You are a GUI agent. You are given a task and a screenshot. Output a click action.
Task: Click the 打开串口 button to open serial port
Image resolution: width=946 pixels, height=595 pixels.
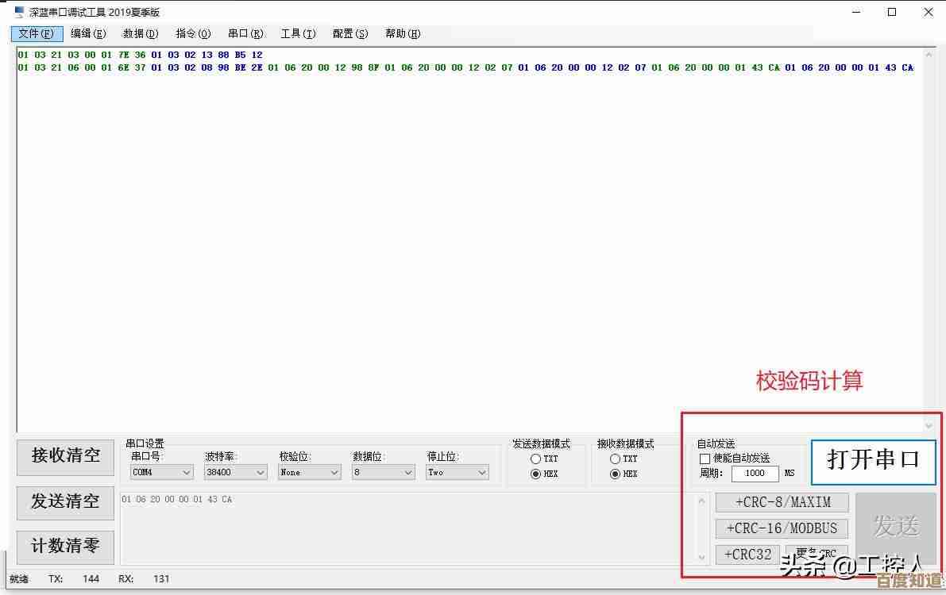pos(873,461)
